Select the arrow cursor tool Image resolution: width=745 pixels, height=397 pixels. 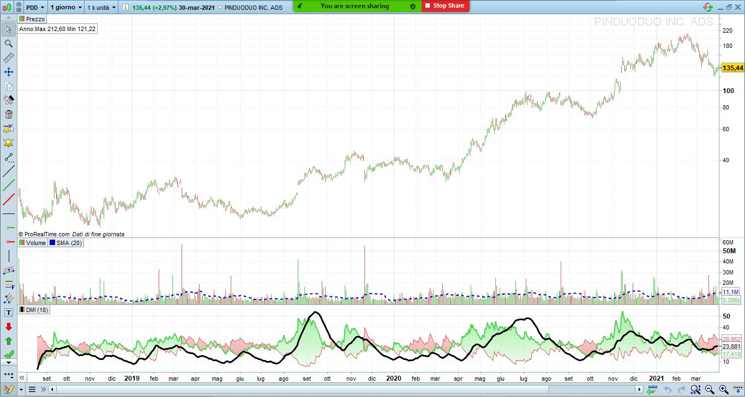point(9,29)
